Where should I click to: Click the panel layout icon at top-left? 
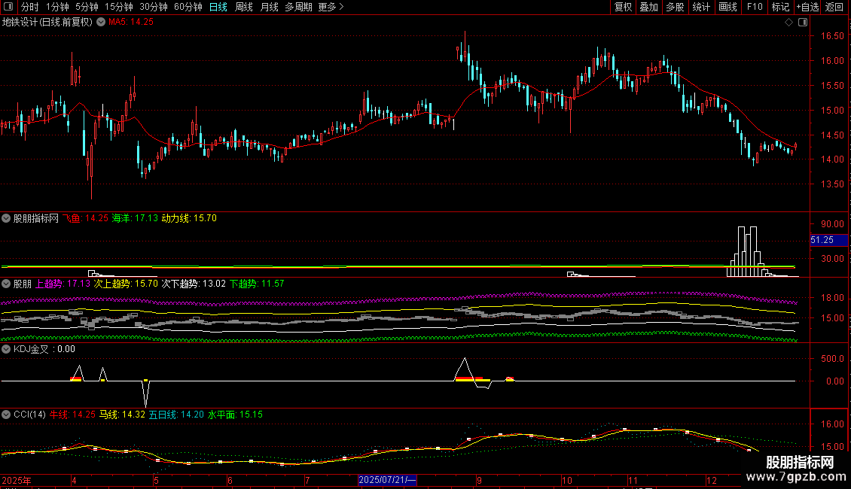click(8, 7)
